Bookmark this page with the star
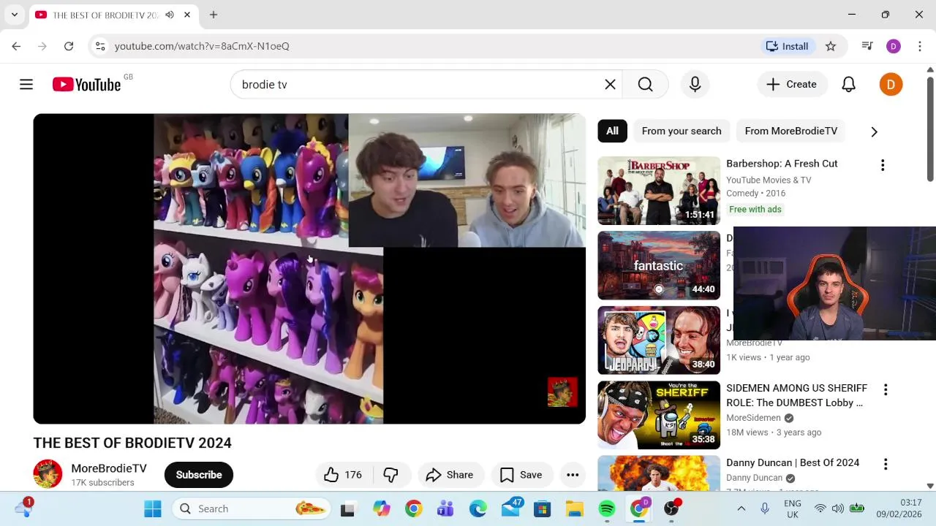Screen dimensions: 936x526 [831, 46]
